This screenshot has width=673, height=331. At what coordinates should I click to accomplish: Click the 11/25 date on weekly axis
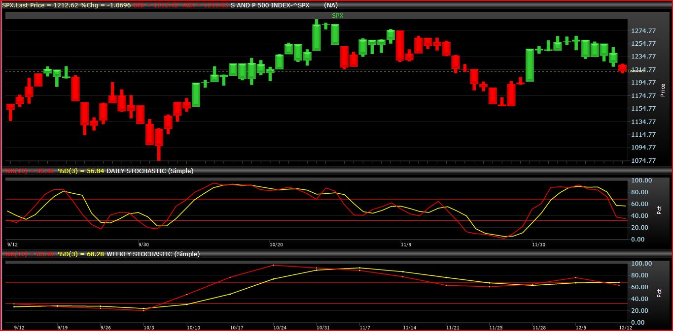496,328
